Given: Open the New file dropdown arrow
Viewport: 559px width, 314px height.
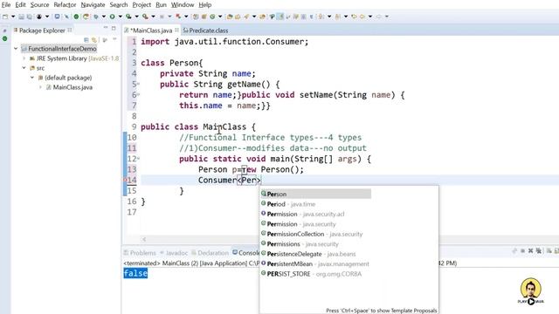Looking at the screenshot, I should coord(13,17).
